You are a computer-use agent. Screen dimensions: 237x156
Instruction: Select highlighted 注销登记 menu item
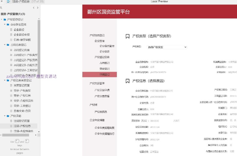pyautogui.click(x=100, y=74)
